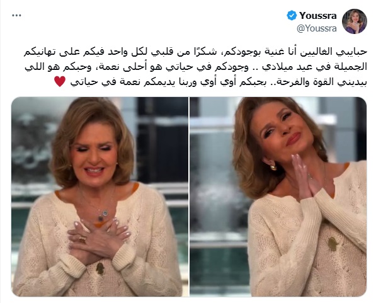Click the red heart emoji ending the tweet
Screen dimensions: 376x303
[x=60, y=81]
